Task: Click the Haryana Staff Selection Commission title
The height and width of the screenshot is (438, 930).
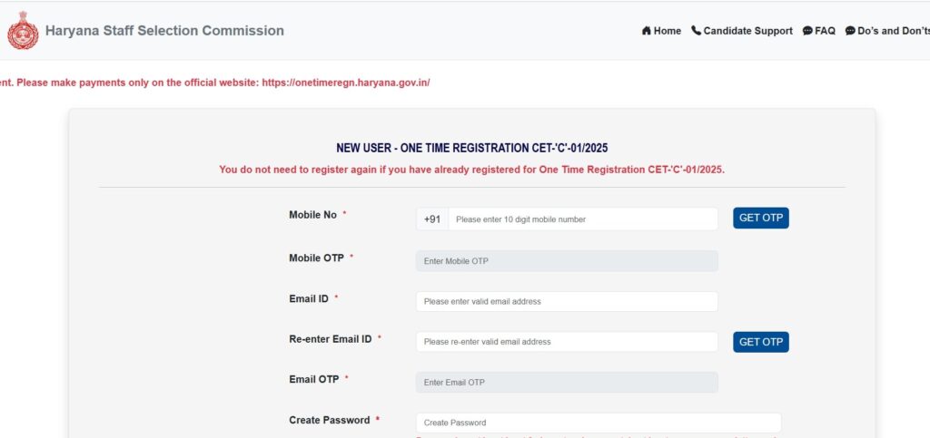Action: [164, 31]
